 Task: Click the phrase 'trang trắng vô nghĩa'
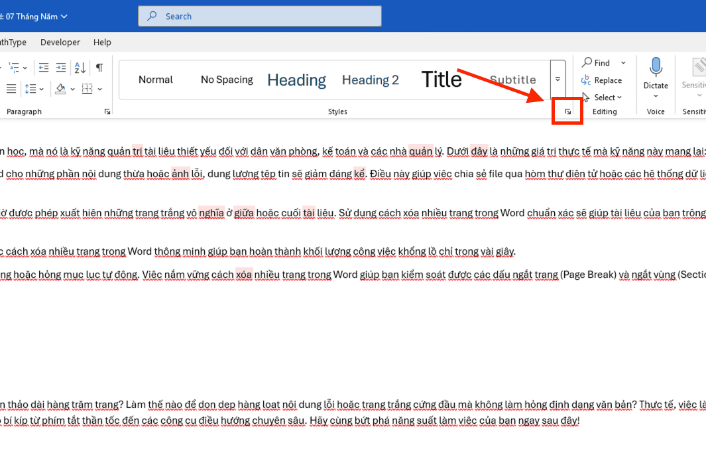(179, 213)
